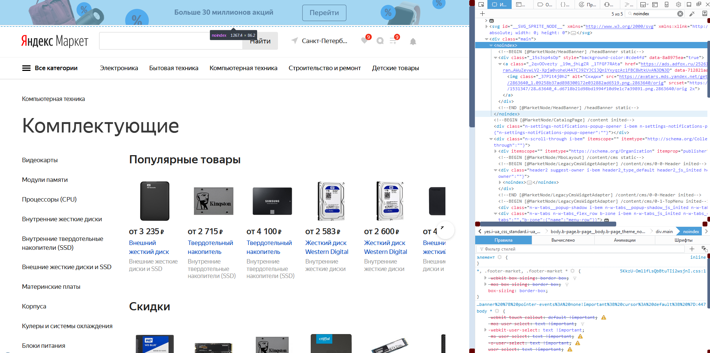
Task: Change region Санкт-Петербург
Action: [319, 41]
